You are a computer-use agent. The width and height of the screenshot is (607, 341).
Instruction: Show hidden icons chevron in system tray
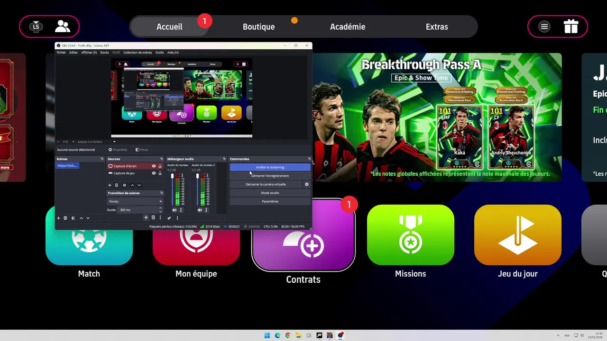[558, 335]
